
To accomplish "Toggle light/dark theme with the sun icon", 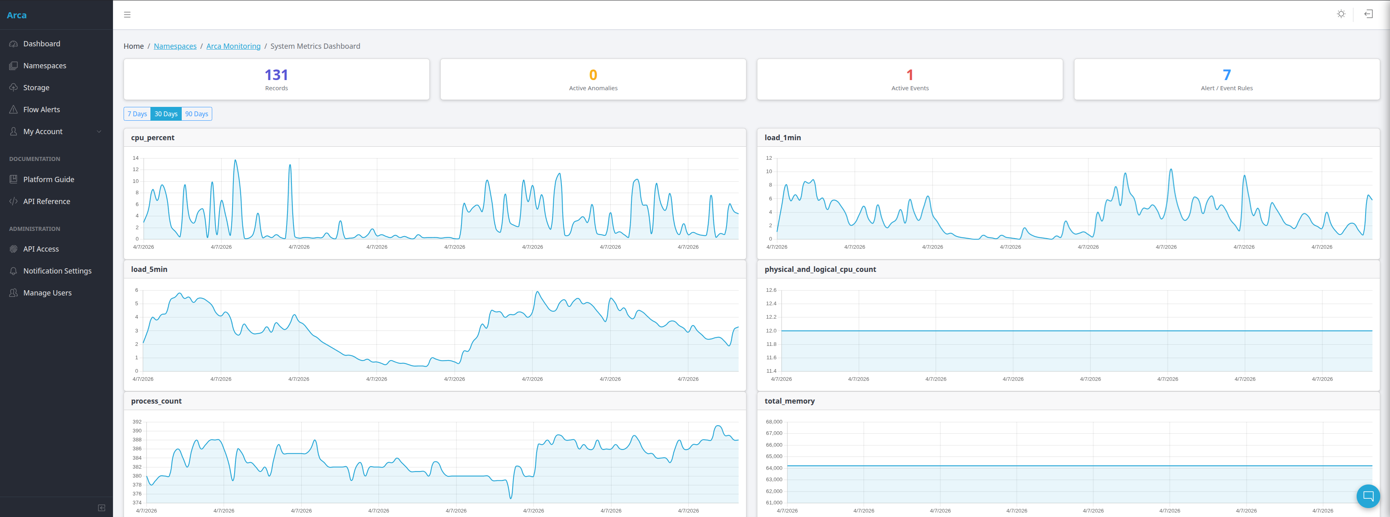I will pos(1342,14).
